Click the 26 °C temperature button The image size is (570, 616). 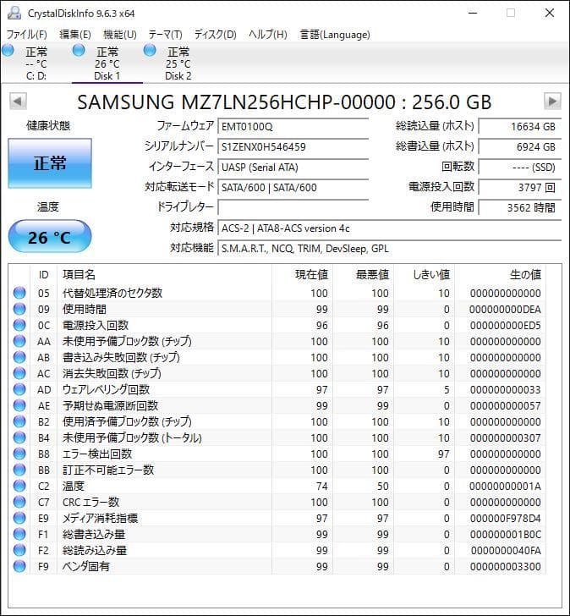coord(50,237)
